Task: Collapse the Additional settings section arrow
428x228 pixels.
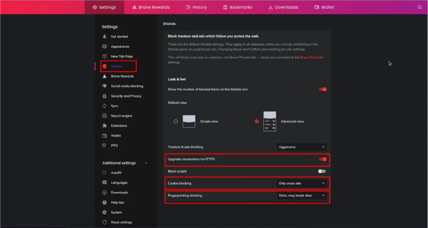Action: [146, 163]
